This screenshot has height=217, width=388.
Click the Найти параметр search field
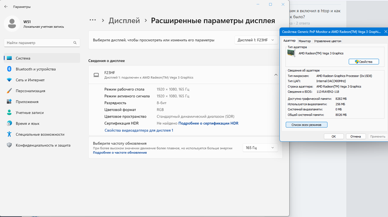42,43
